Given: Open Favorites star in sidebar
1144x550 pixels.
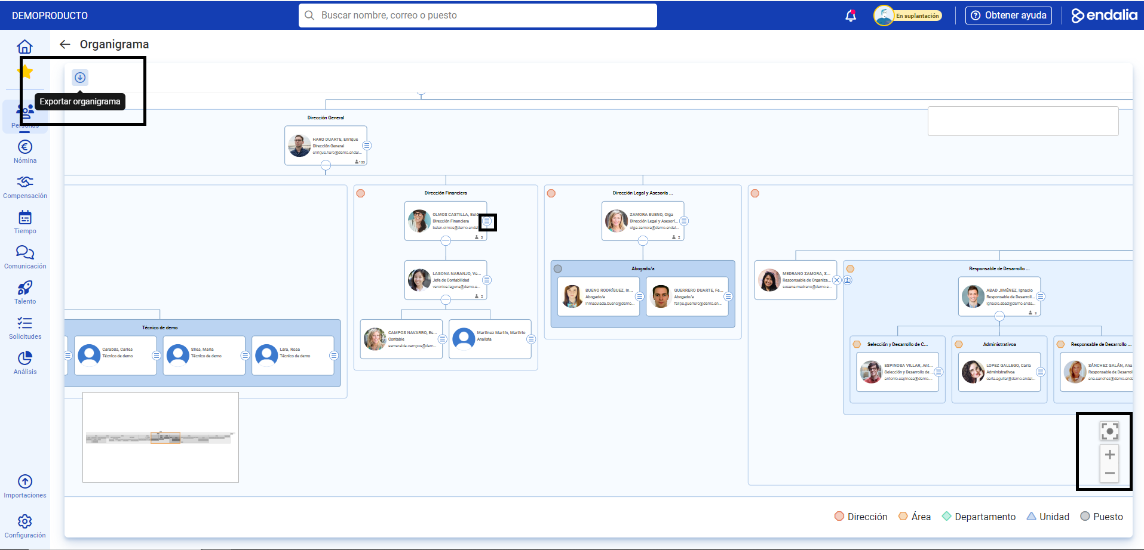Looking at the screenshot, I should [25, 72].
